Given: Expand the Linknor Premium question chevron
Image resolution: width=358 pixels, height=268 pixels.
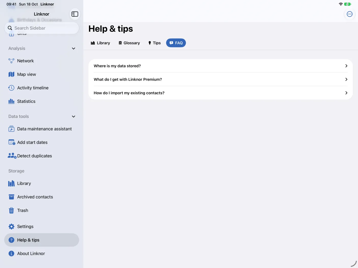Looking at the screenshot, I should point(346,79).
